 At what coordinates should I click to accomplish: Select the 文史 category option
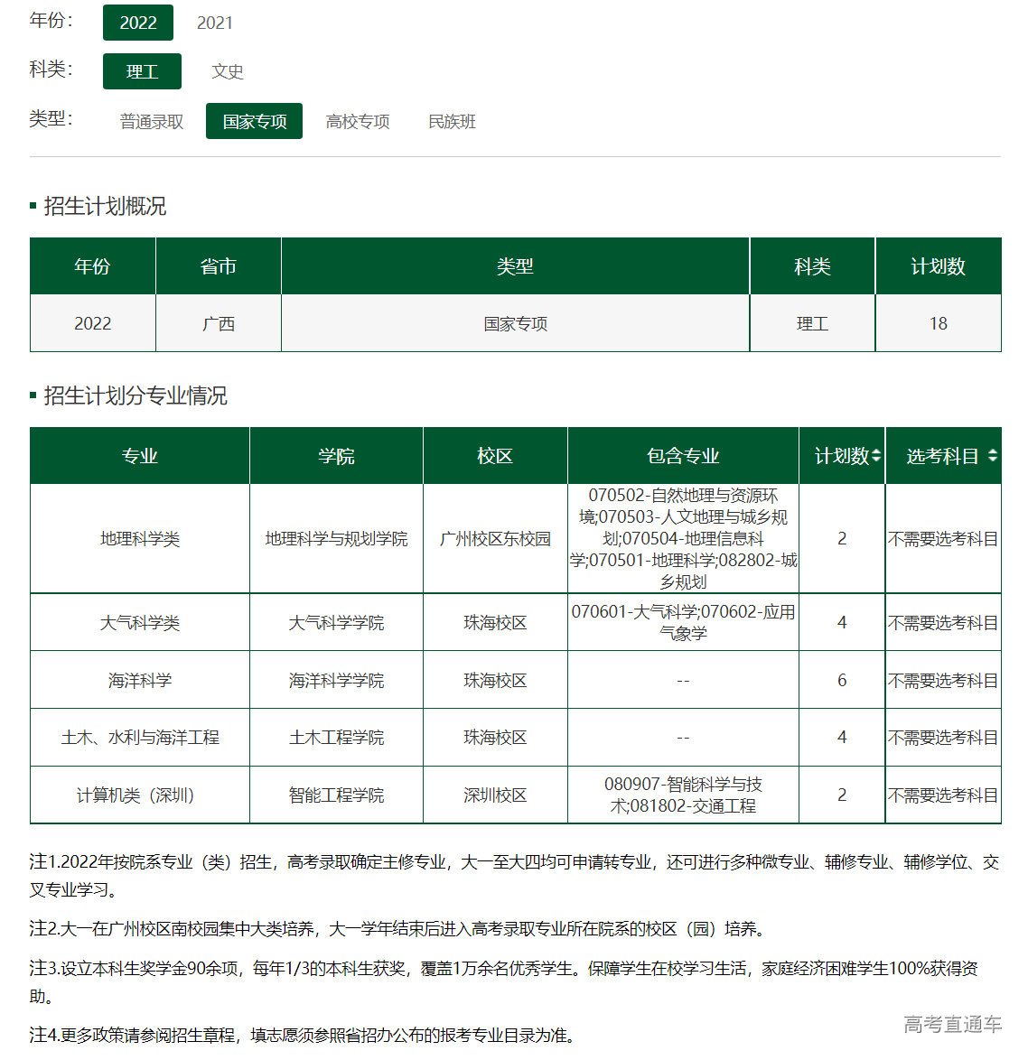coord(228,71)
